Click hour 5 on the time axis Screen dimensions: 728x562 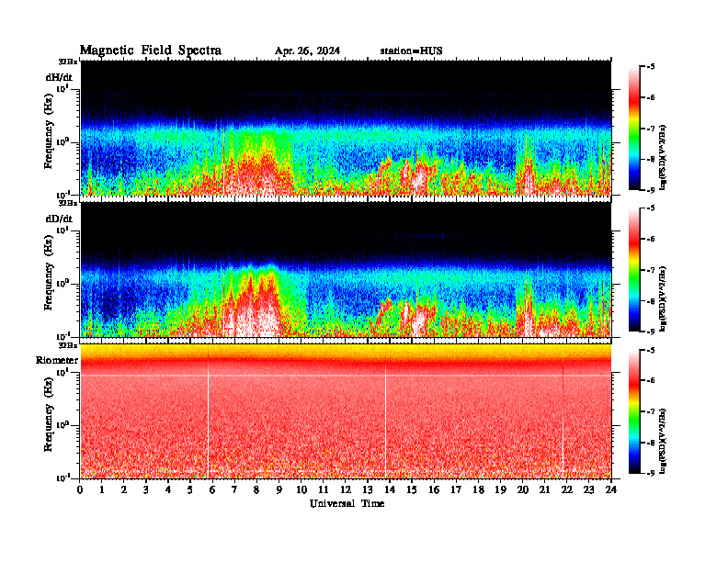(x=190, y=489)
